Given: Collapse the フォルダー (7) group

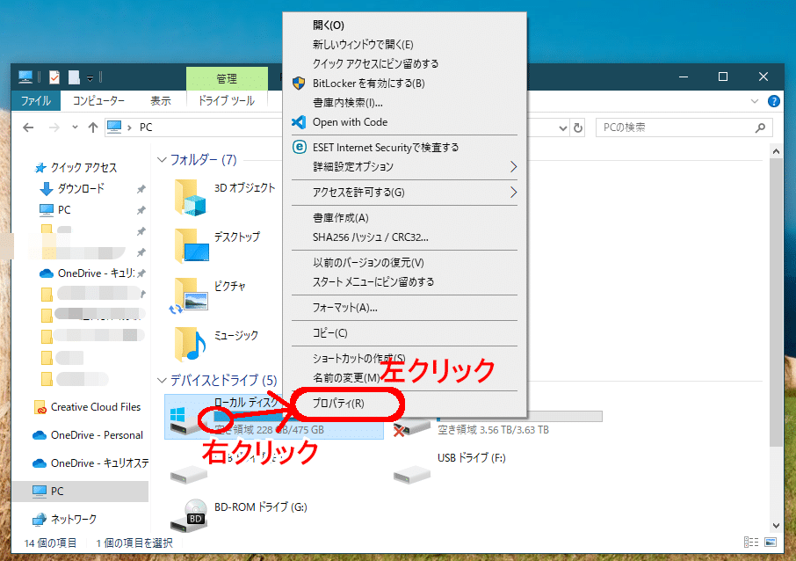Looking at the screenshot, I should click(x=162, y=159).
